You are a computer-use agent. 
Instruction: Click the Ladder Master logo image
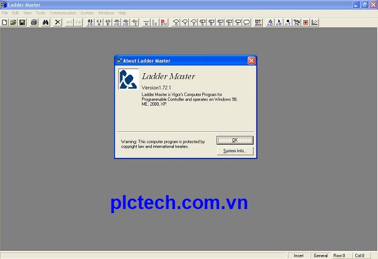(129, 79)
